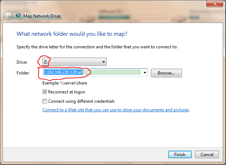The height and width of the screenshot is (165, 226).
Task: Click the Map Network Drive globe icon
Action: [x=19, y=16]
